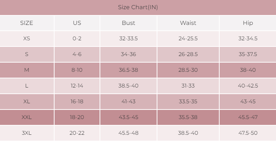Select waist measurement 24-25.5

point(188,38)
